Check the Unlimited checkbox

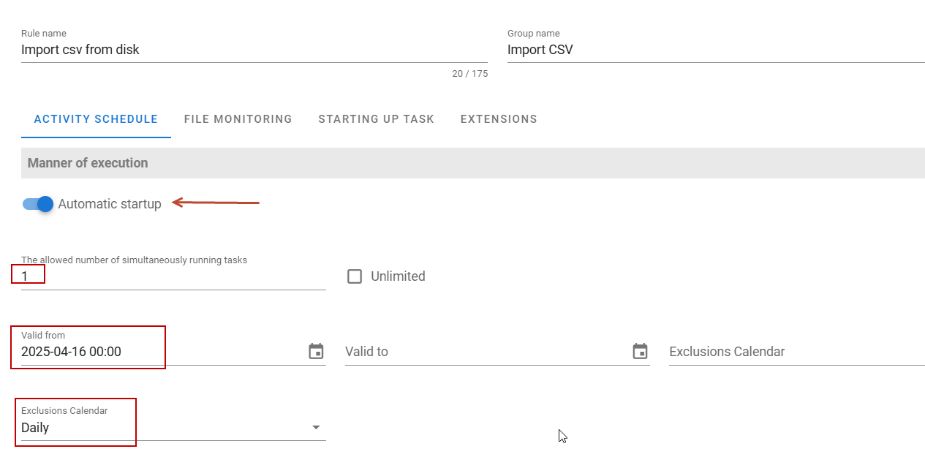point(355,276)
